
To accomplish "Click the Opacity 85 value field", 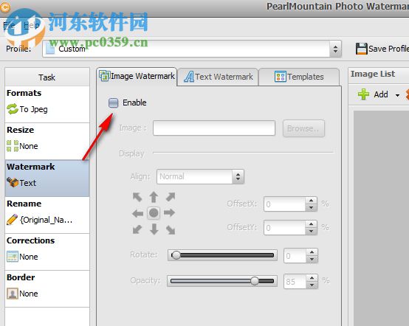I will [295, 282].
